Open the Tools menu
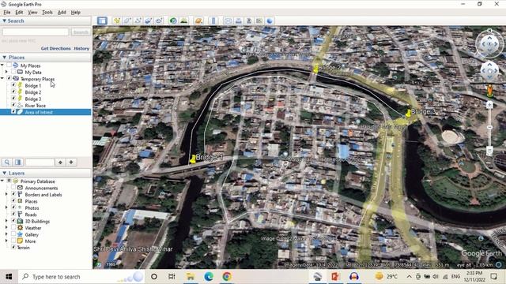 click(47, 13)
